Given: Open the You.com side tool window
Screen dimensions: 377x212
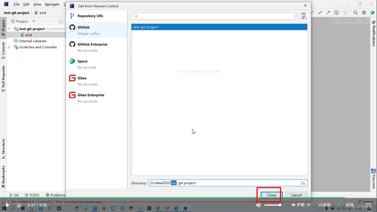Looking at the screenshot, I should pyautogui.click(x=374, y=178).
